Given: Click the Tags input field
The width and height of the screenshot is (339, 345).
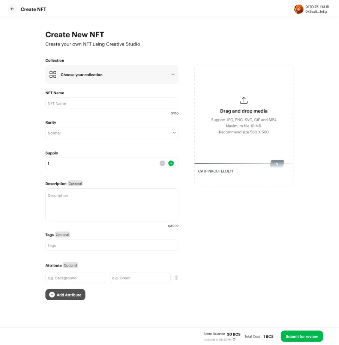Looking at the screenshot, I should coord(112,245).
